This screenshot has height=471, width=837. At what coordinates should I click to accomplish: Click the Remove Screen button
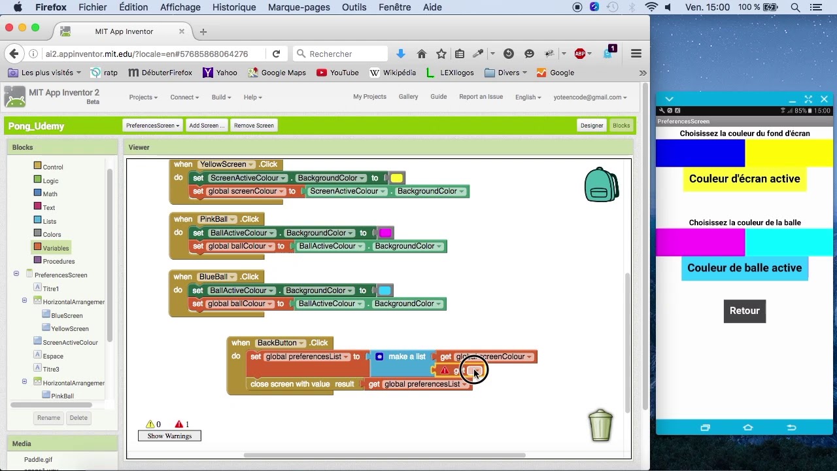pyautogui.click(x=254, y=126)
